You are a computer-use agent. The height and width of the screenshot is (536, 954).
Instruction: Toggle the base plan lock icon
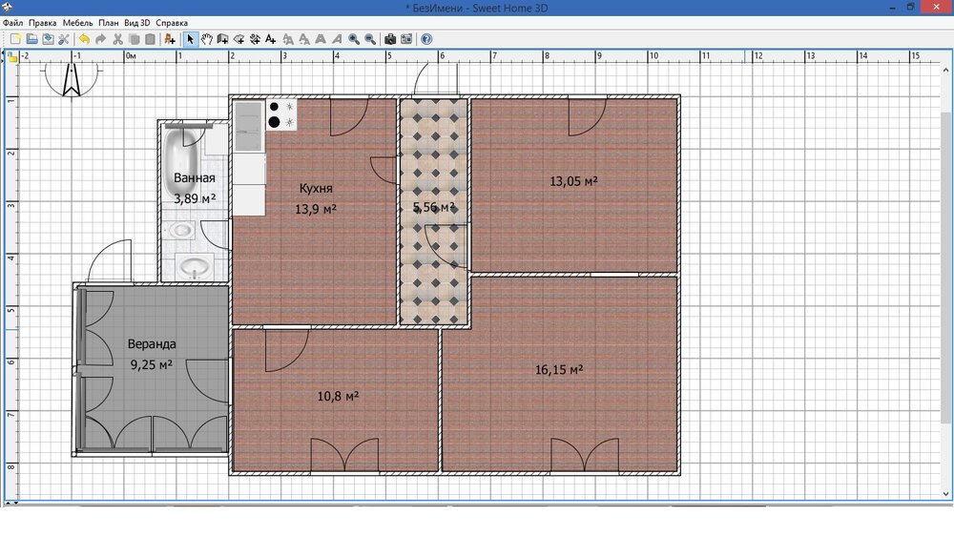click(13, 57)
